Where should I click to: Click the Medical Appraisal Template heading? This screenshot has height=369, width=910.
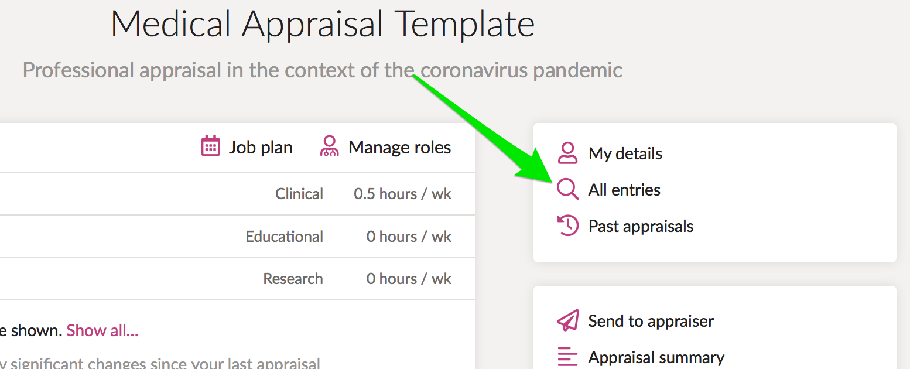323,25
